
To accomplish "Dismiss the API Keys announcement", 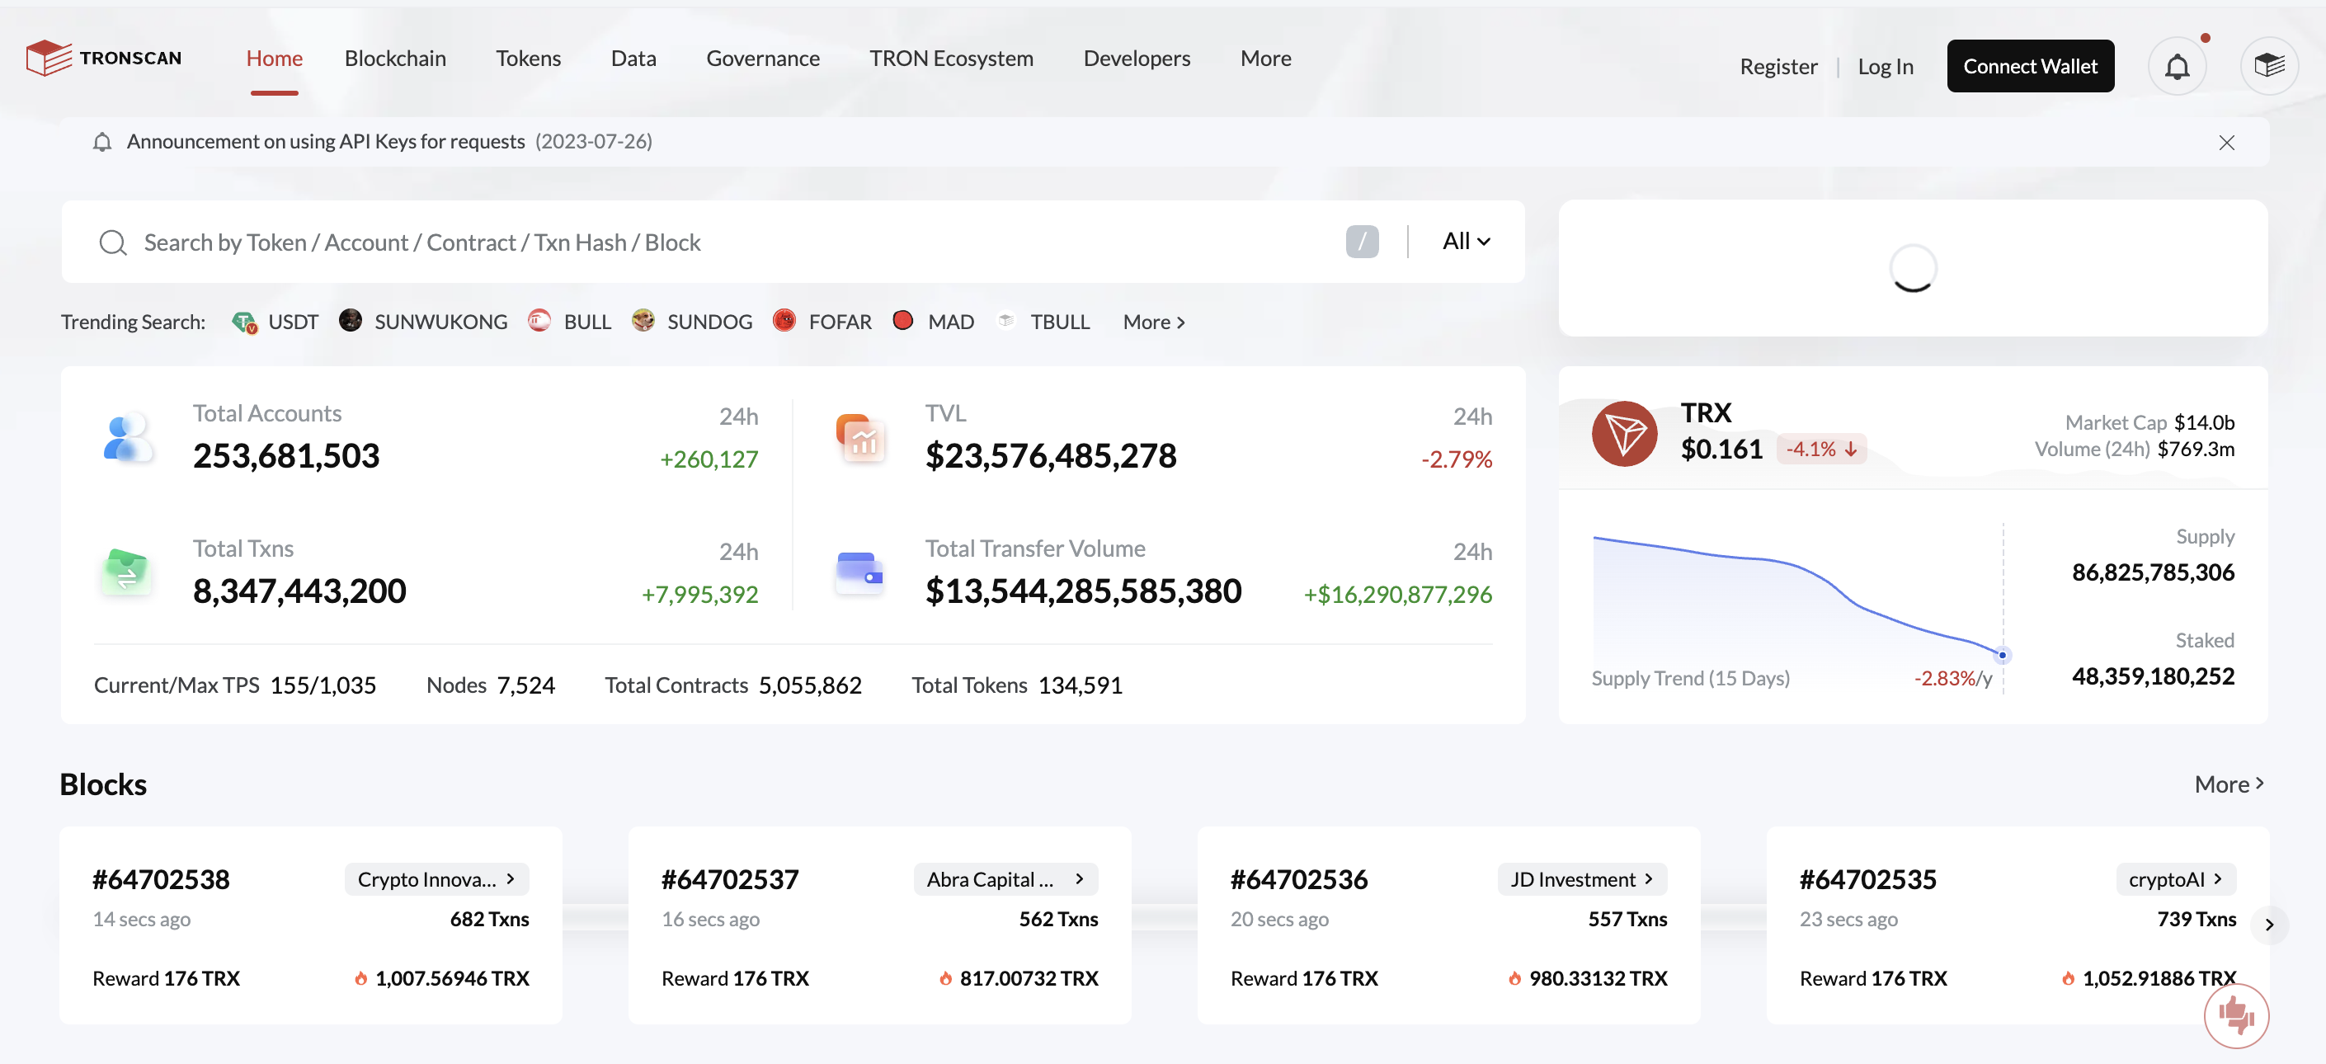I will [2228, 142].
